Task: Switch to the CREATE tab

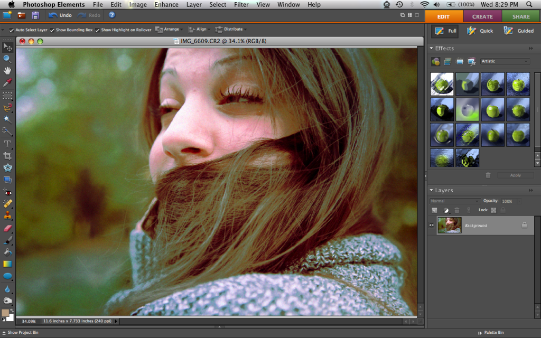Action: tap(482, 16)
